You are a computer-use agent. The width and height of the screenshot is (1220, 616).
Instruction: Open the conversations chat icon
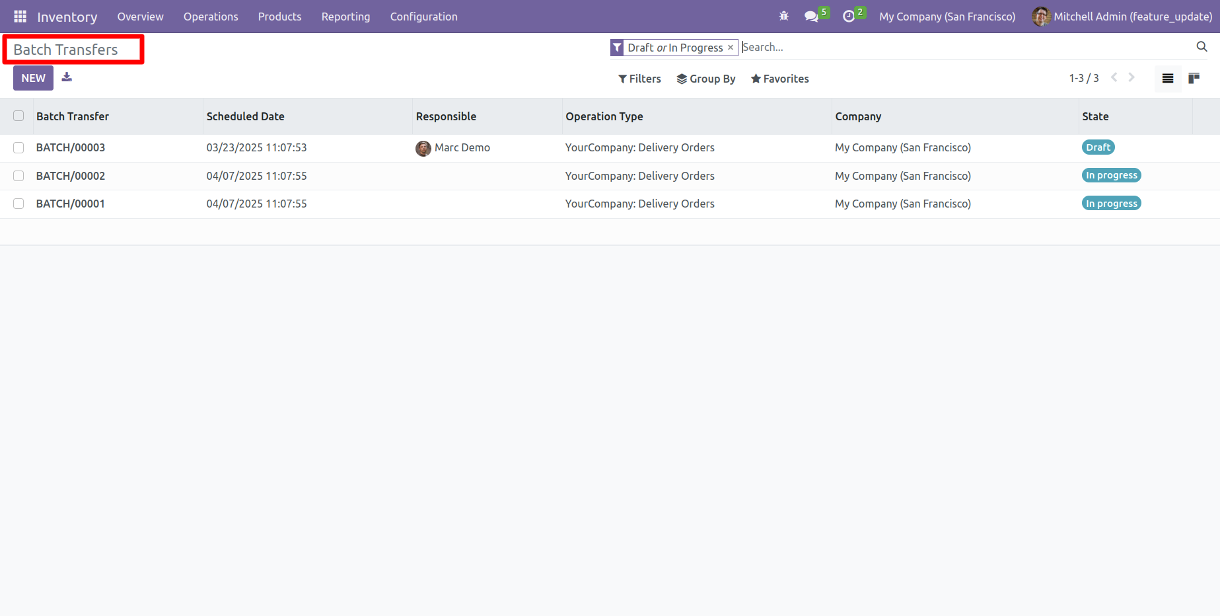pos(811,17)
